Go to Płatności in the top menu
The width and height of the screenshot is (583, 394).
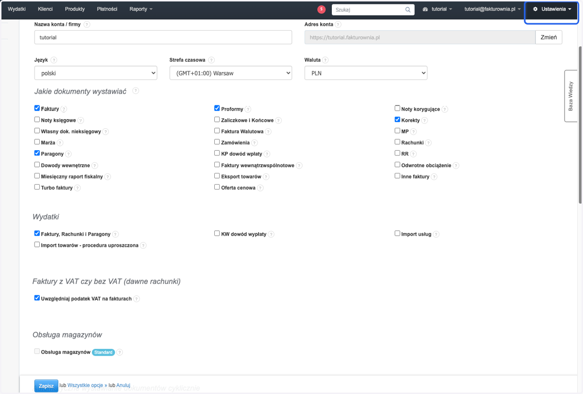coord(107,9)
